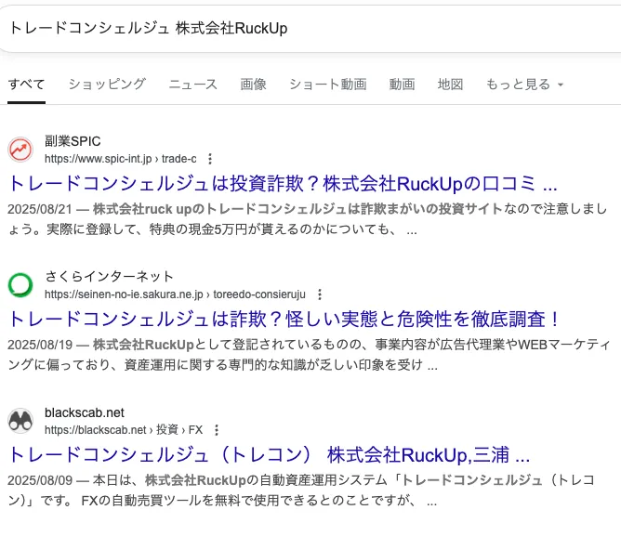Open three-dot menu next to blackscab.net URL

pos(217,430)
